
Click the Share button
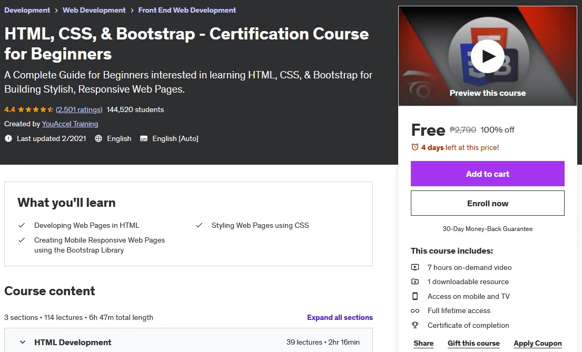pos(423,343)
